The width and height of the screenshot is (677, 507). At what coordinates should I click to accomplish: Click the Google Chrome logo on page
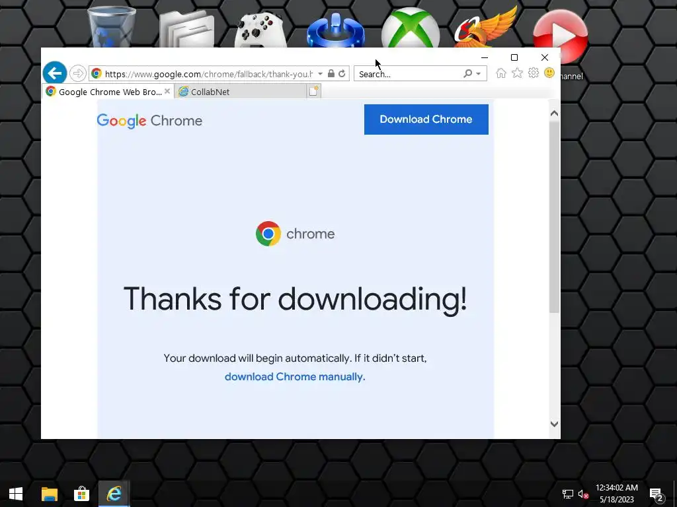149,121
